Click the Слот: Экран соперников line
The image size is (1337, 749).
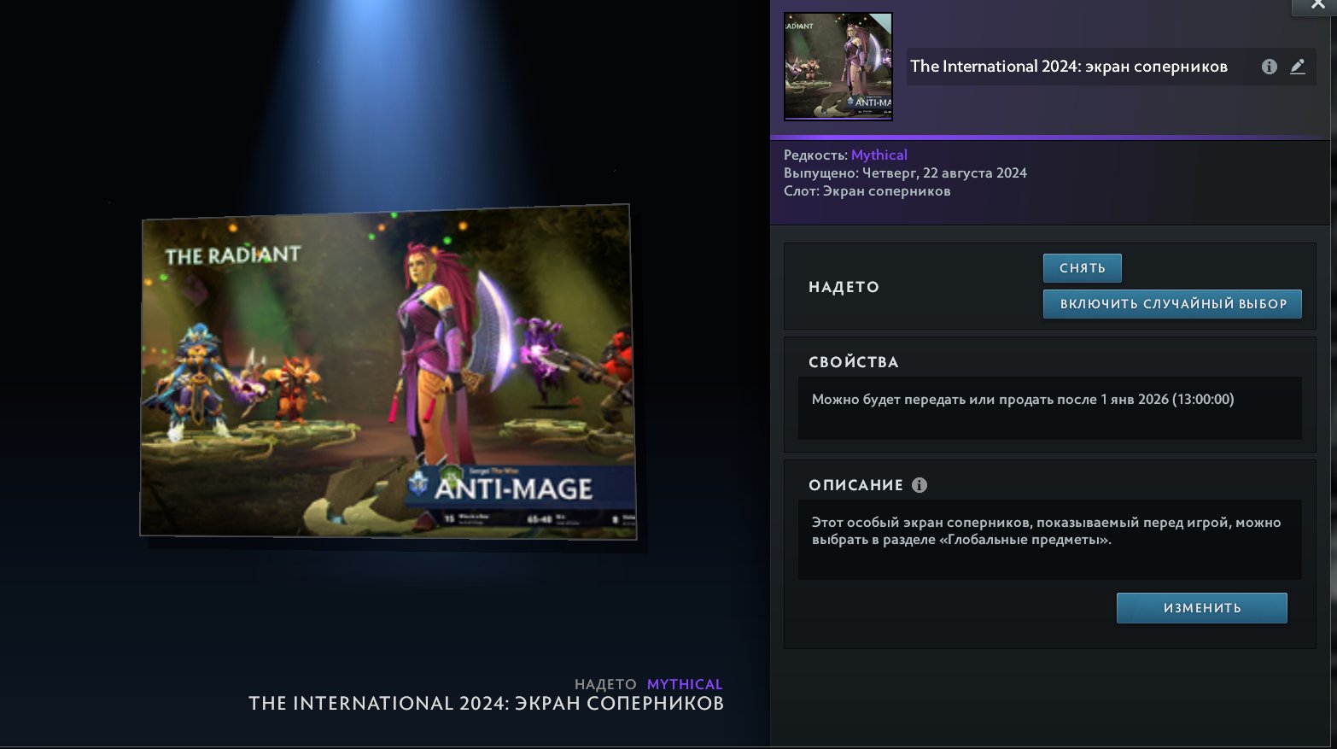[x=867, y=191]
